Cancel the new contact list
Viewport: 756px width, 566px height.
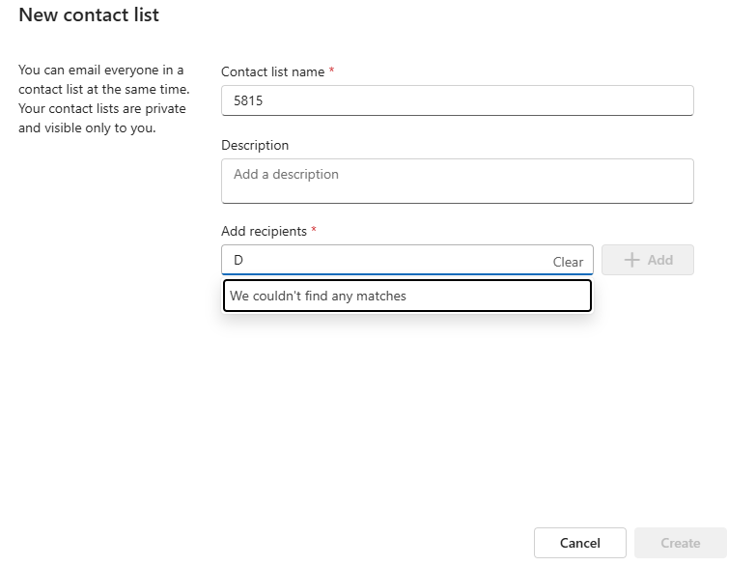579,543
